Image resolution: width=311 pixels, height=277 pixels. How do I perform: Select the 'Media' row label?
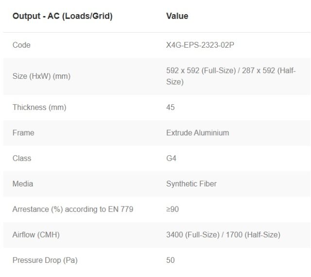(23, 184)
